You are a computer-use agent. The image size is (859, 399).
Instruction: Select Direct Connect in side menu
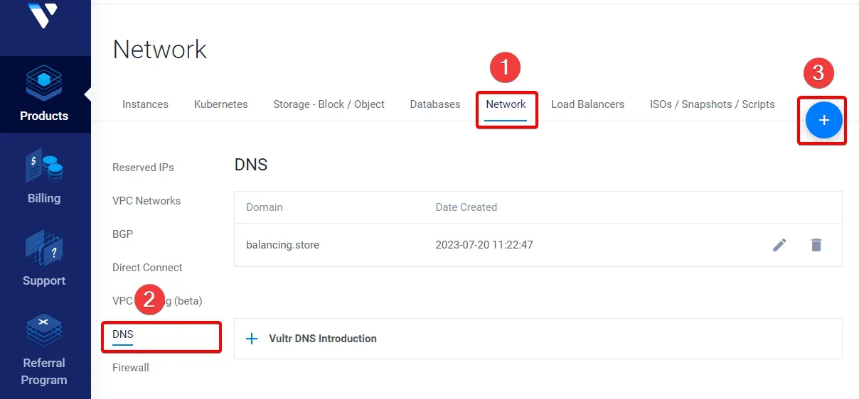147,268
